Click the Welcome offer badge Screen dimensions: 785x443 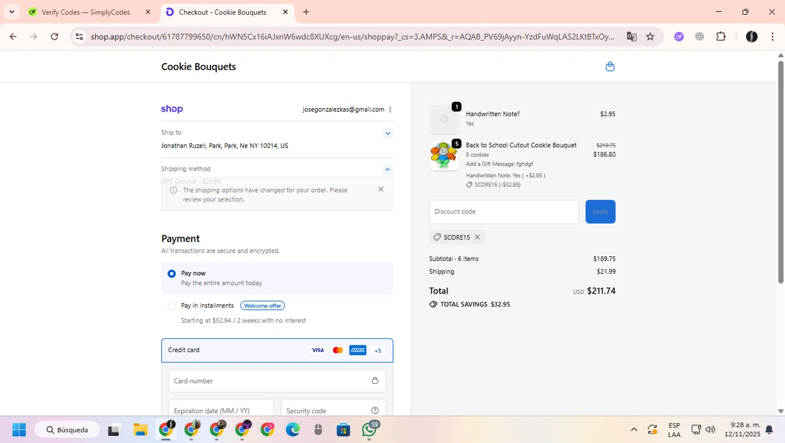(x=263, y=306)
